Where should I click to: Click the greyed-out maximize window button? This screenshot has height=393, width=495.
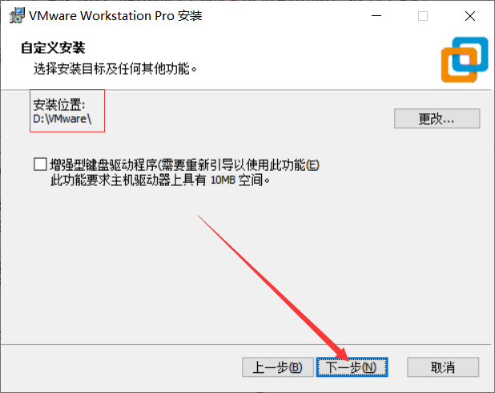pyautogui.click(x=423, y=16)
